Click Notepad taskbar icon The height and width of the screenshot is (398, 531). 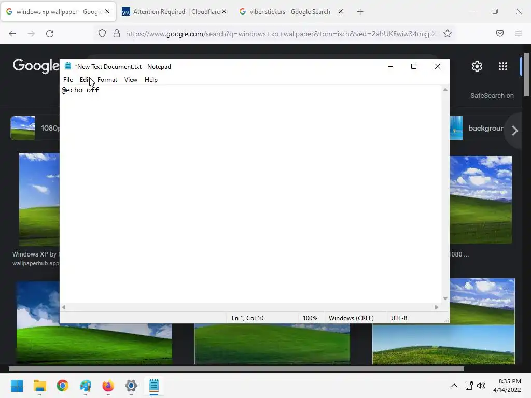[x=153, y=386]
